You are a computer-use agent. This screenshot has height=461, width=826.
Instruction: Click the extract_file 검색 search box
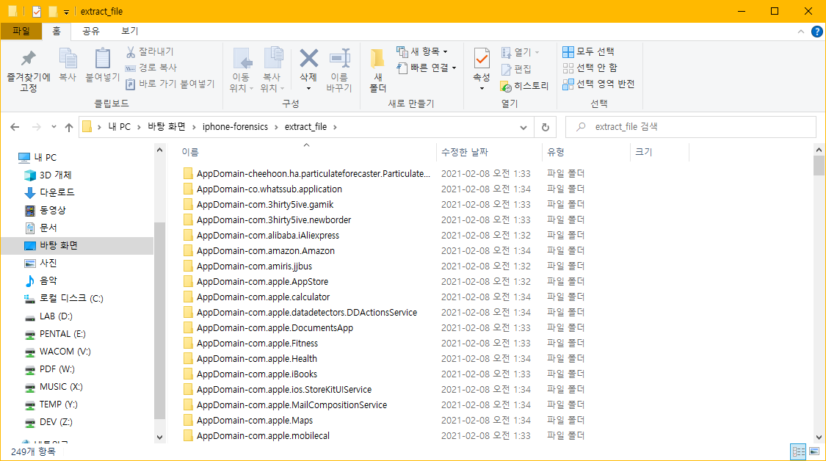[691, 127]
